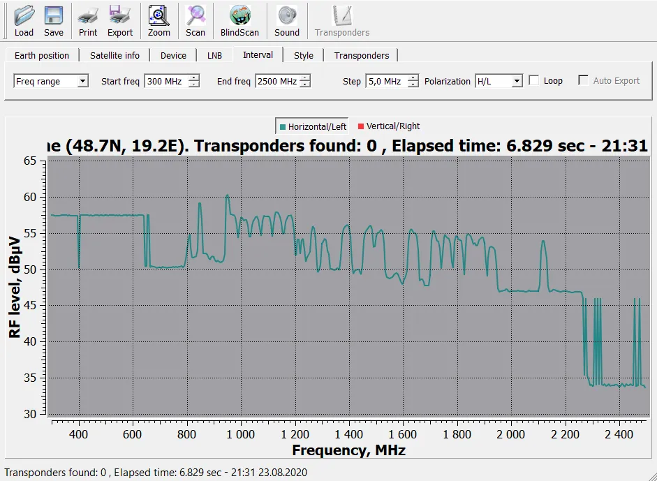Viewport: 657px width, 481px height.
Task: Decrease End freq with down arrow
Action: 305,85
